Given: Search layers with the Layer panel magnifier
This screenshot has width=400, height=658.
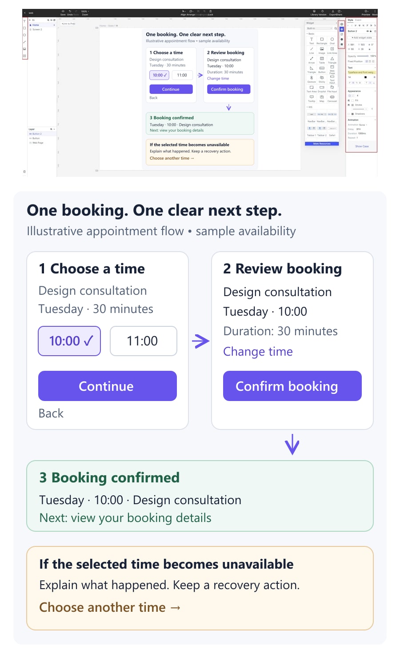Looking at the screenshot, I should [x=51, y=129].
